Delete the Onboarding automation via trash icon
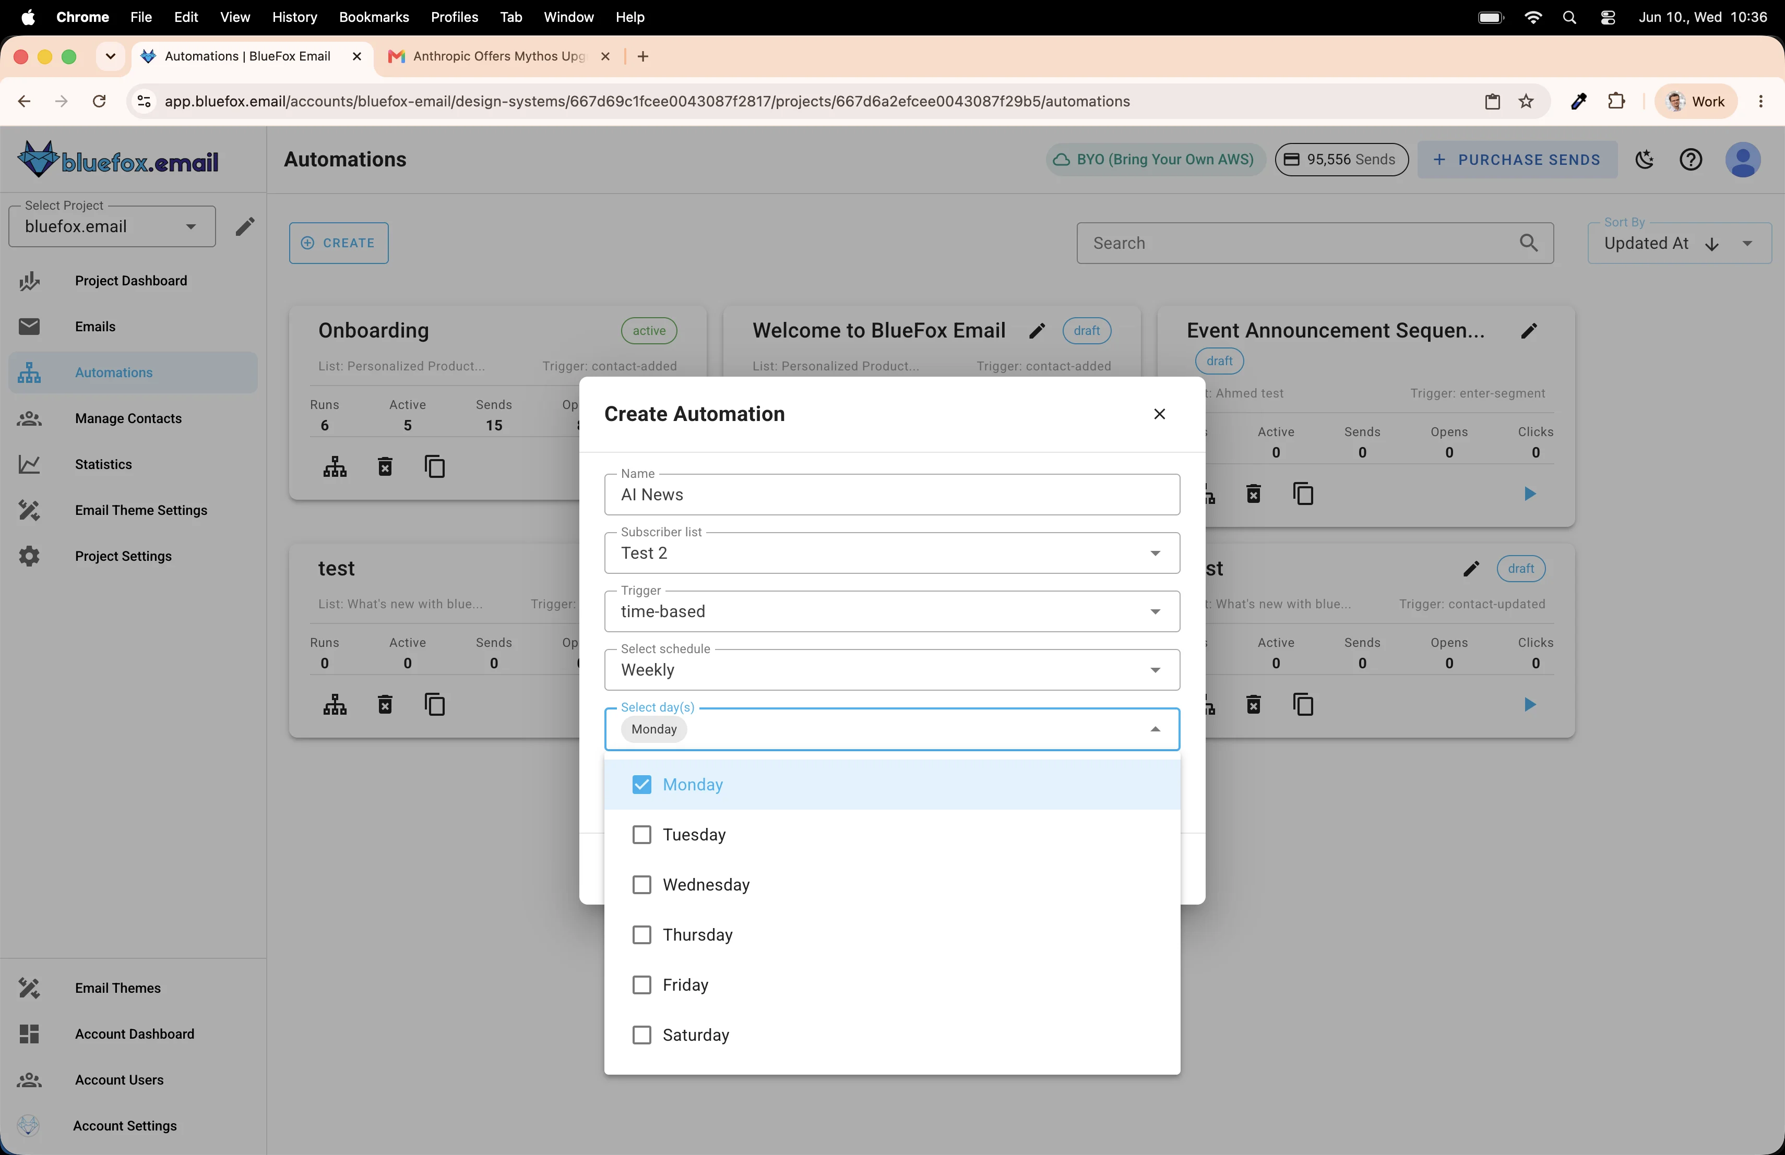 tap(385, 467)
